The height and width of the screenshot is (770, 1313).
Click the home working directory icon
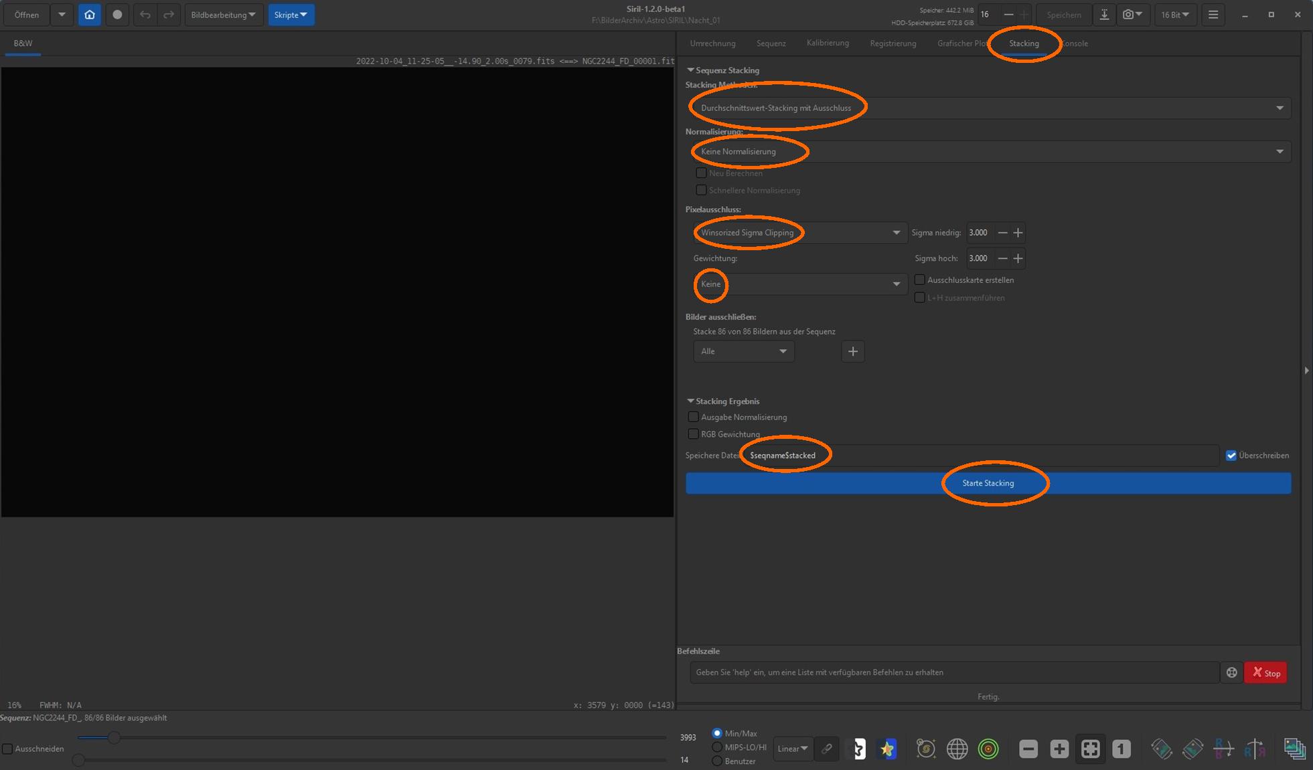89,15
